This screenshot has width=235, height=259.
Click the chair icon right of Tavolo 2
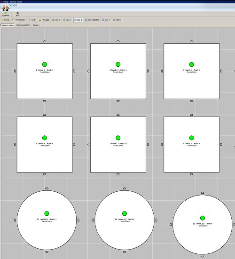tap(148, 71)
